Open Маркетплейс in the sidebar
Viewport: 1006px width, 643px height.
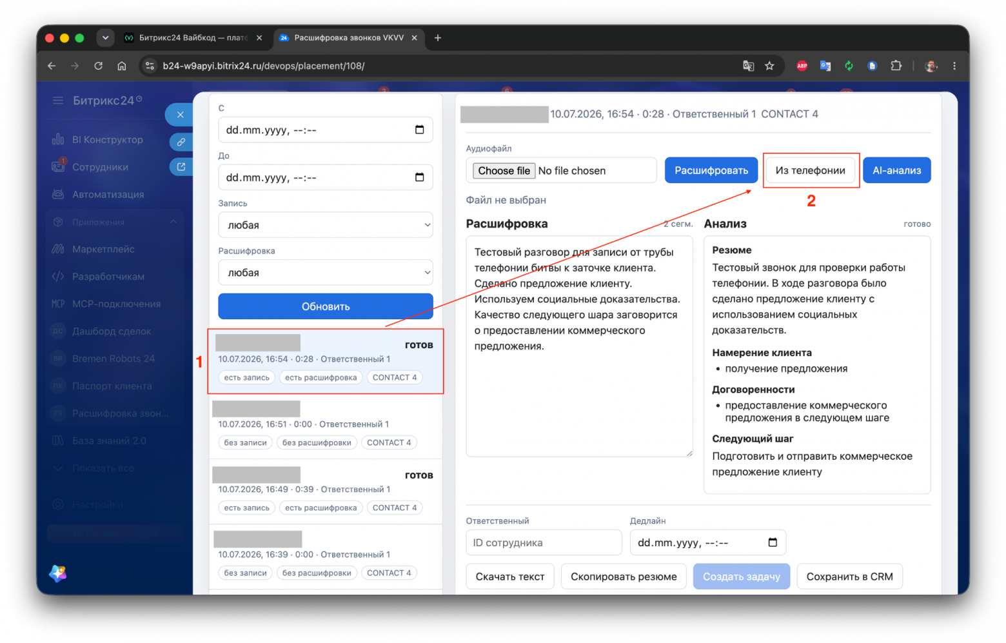[x=103, y=249]
